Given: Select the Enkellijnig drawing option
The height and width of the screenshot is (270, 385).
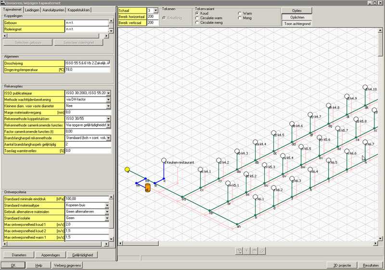Looking at the screenshot, I should [164, 18].
